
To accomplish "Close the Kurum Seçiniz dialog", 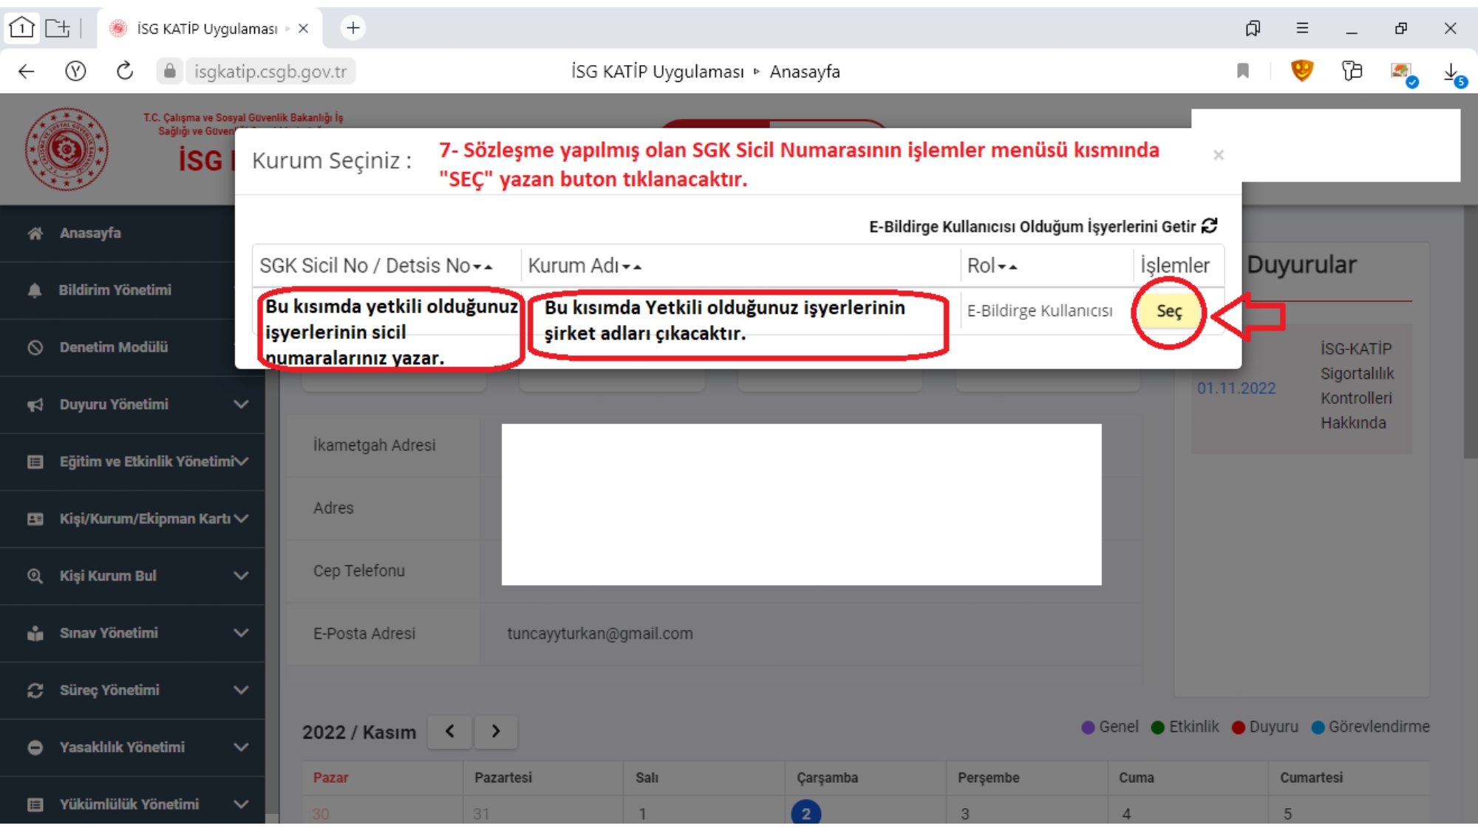I will (1218, 155).
